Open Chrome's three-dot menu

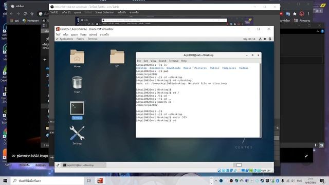[308, 14]
